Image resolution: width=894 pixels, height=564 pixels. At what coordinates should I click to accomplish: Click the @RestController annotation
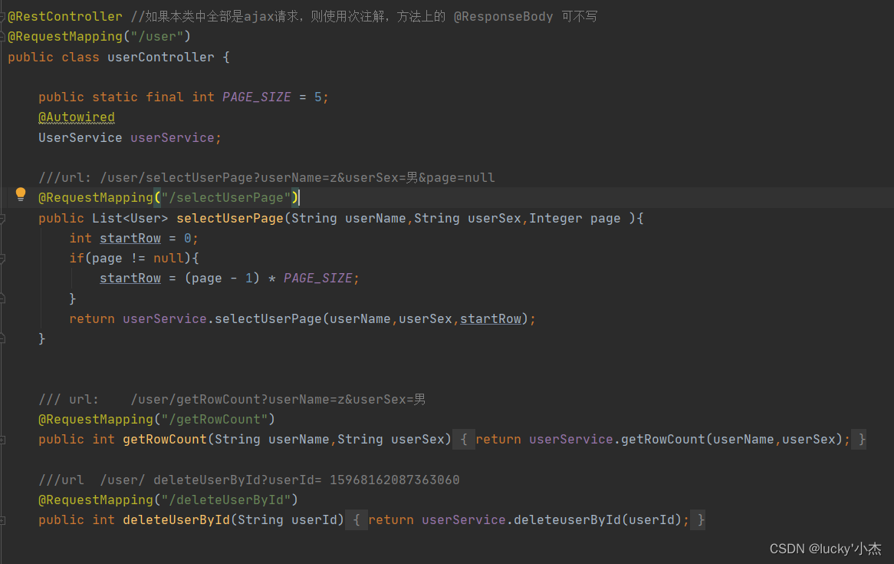tap(65, 17)
